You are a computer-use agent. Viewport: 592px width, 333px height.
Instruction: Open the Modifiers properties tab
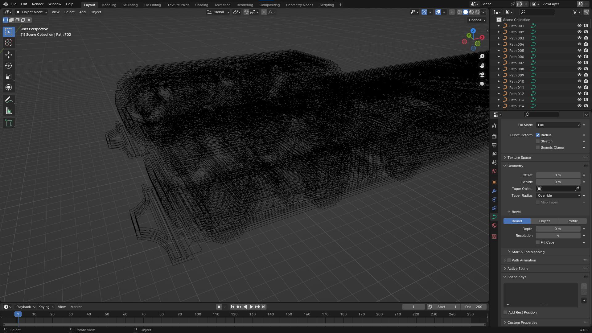tap(494, 191)
